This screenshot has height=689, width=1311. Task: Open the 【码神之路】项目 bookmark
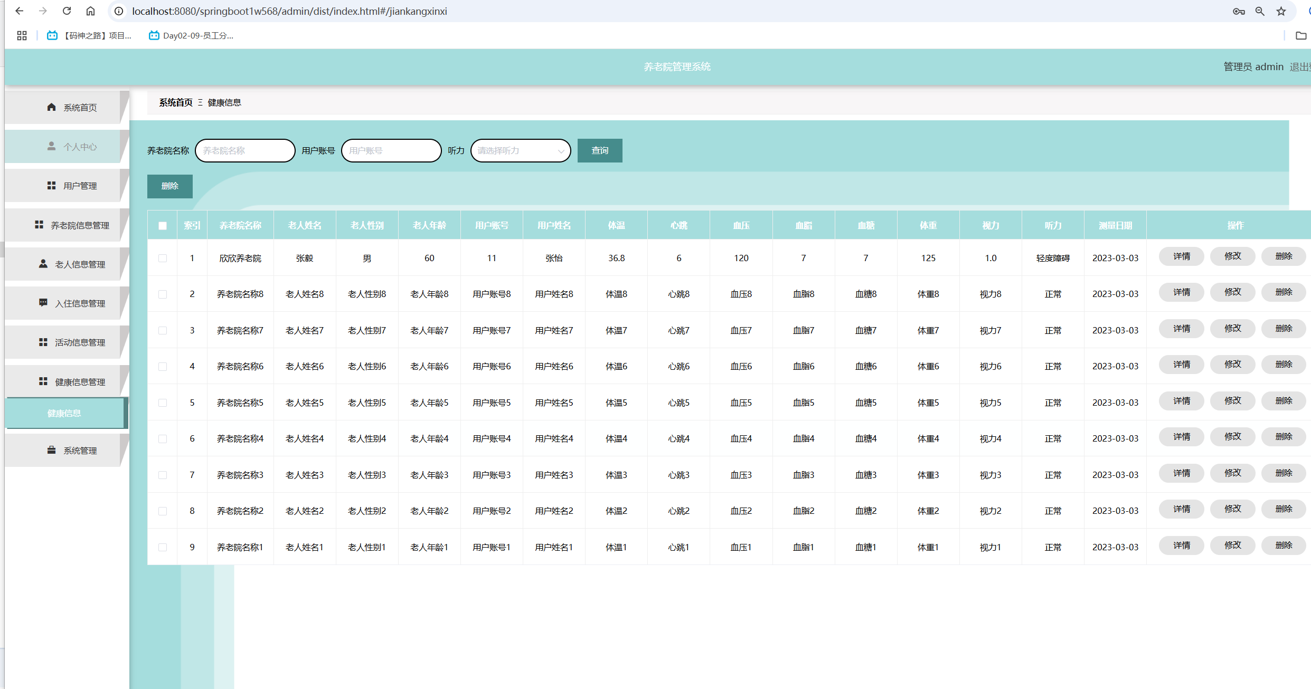(89, 35)
